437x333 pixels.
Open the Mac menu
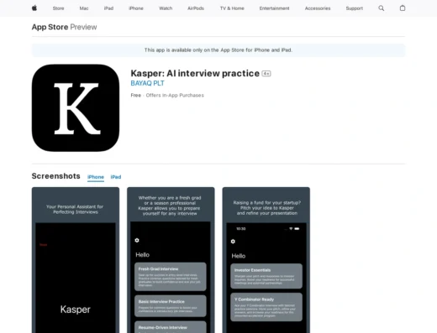[84, 8]
